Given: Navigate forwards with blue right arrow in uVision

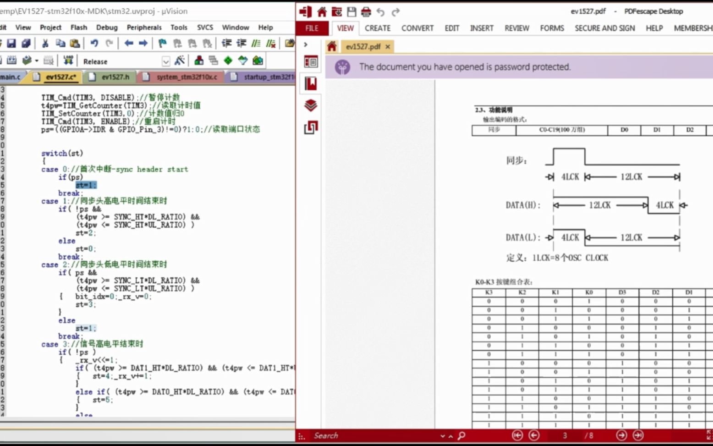Looking at the screenshot, I should pos(143,43).
